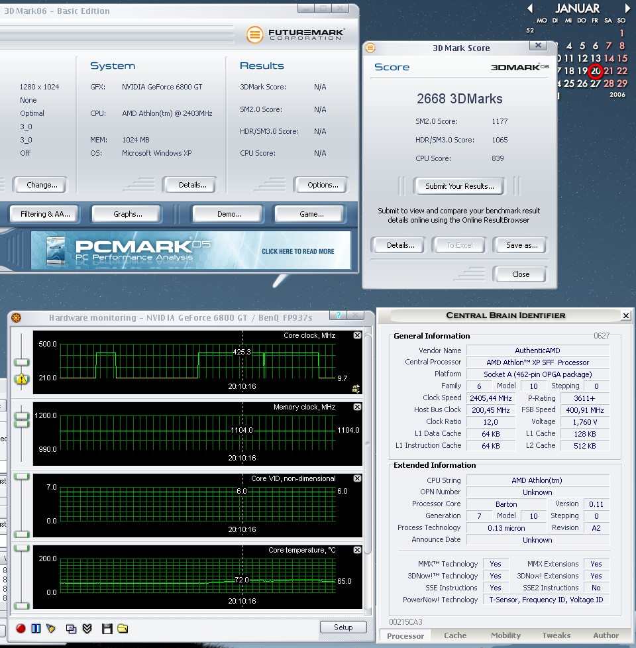Open Options... in 3DMark06 Results section
This screenshot has width=636, height=648.
(323, 185)
